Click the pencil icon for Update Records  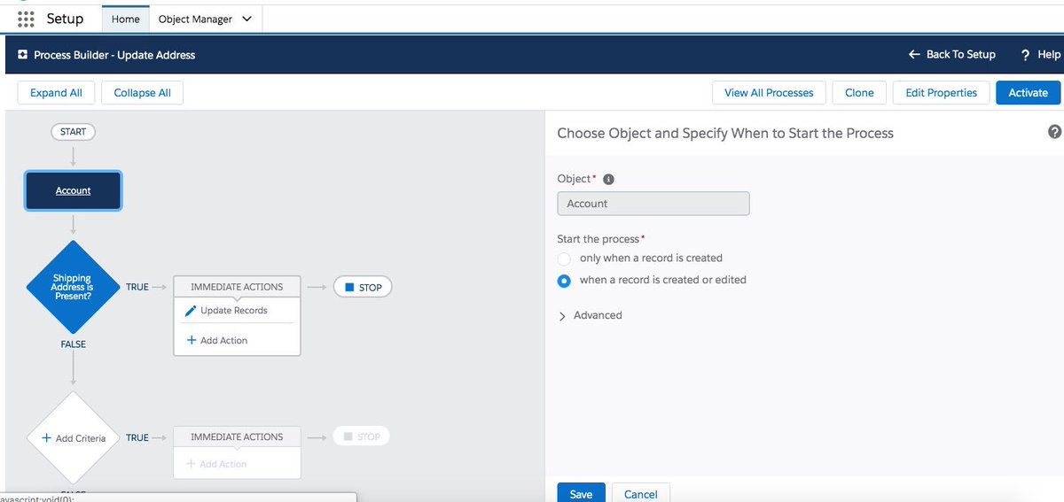tap(191, 311)
